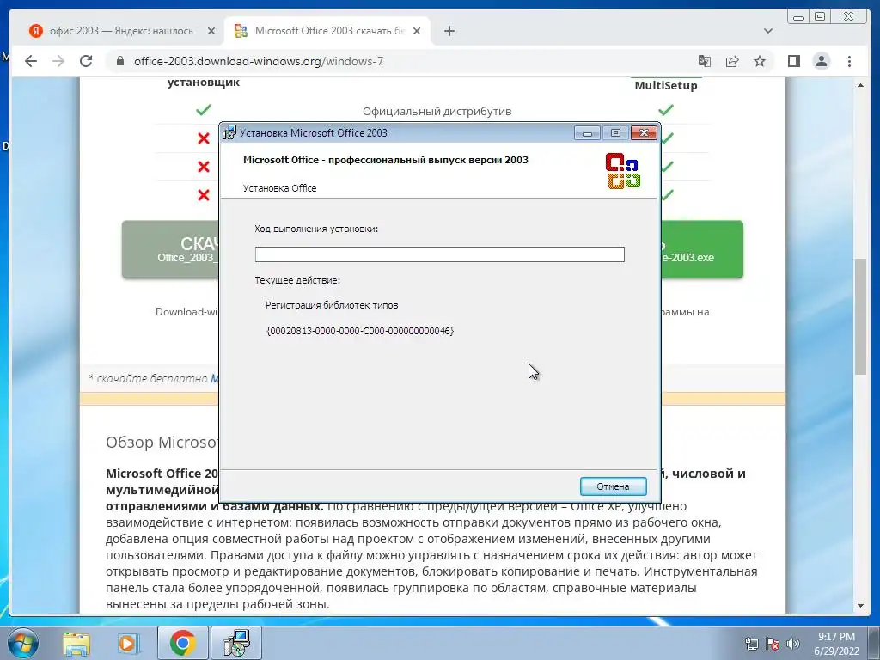Image resolution: width=880 pixels, height=660 pixels.
Task: Open the volume speaker tray icon
Action: (x=793, y=644)
